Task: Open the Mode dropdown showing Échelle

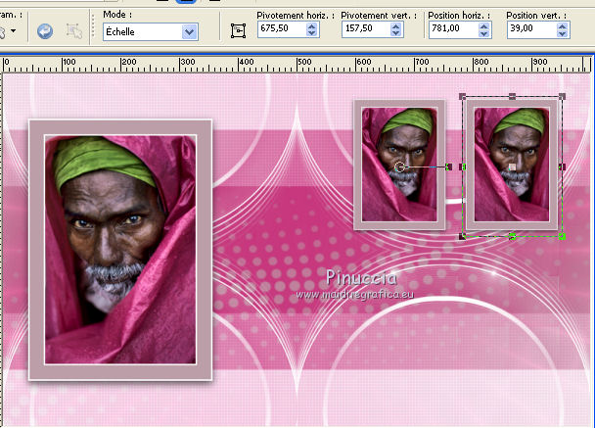Action: (x=151, y=32)
